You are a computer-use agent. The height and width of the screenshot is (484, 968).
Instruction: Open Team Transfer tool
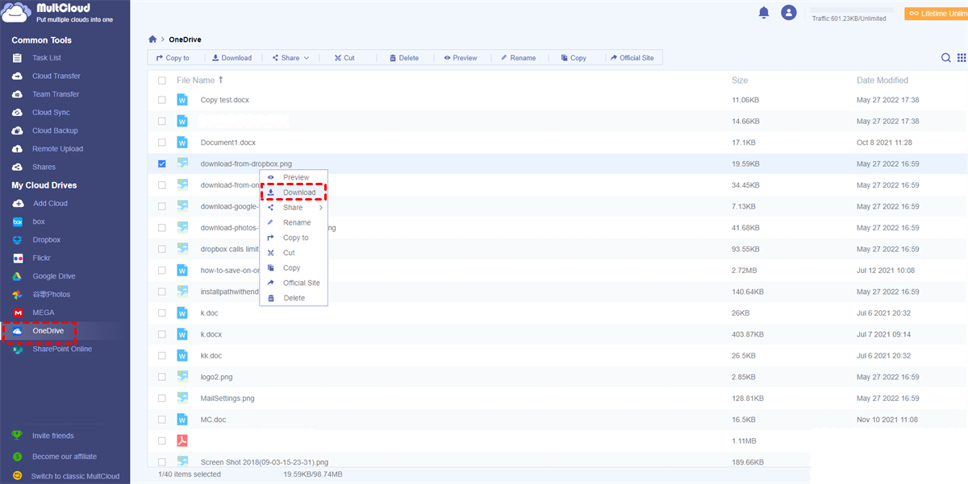[x=56, y=94]
